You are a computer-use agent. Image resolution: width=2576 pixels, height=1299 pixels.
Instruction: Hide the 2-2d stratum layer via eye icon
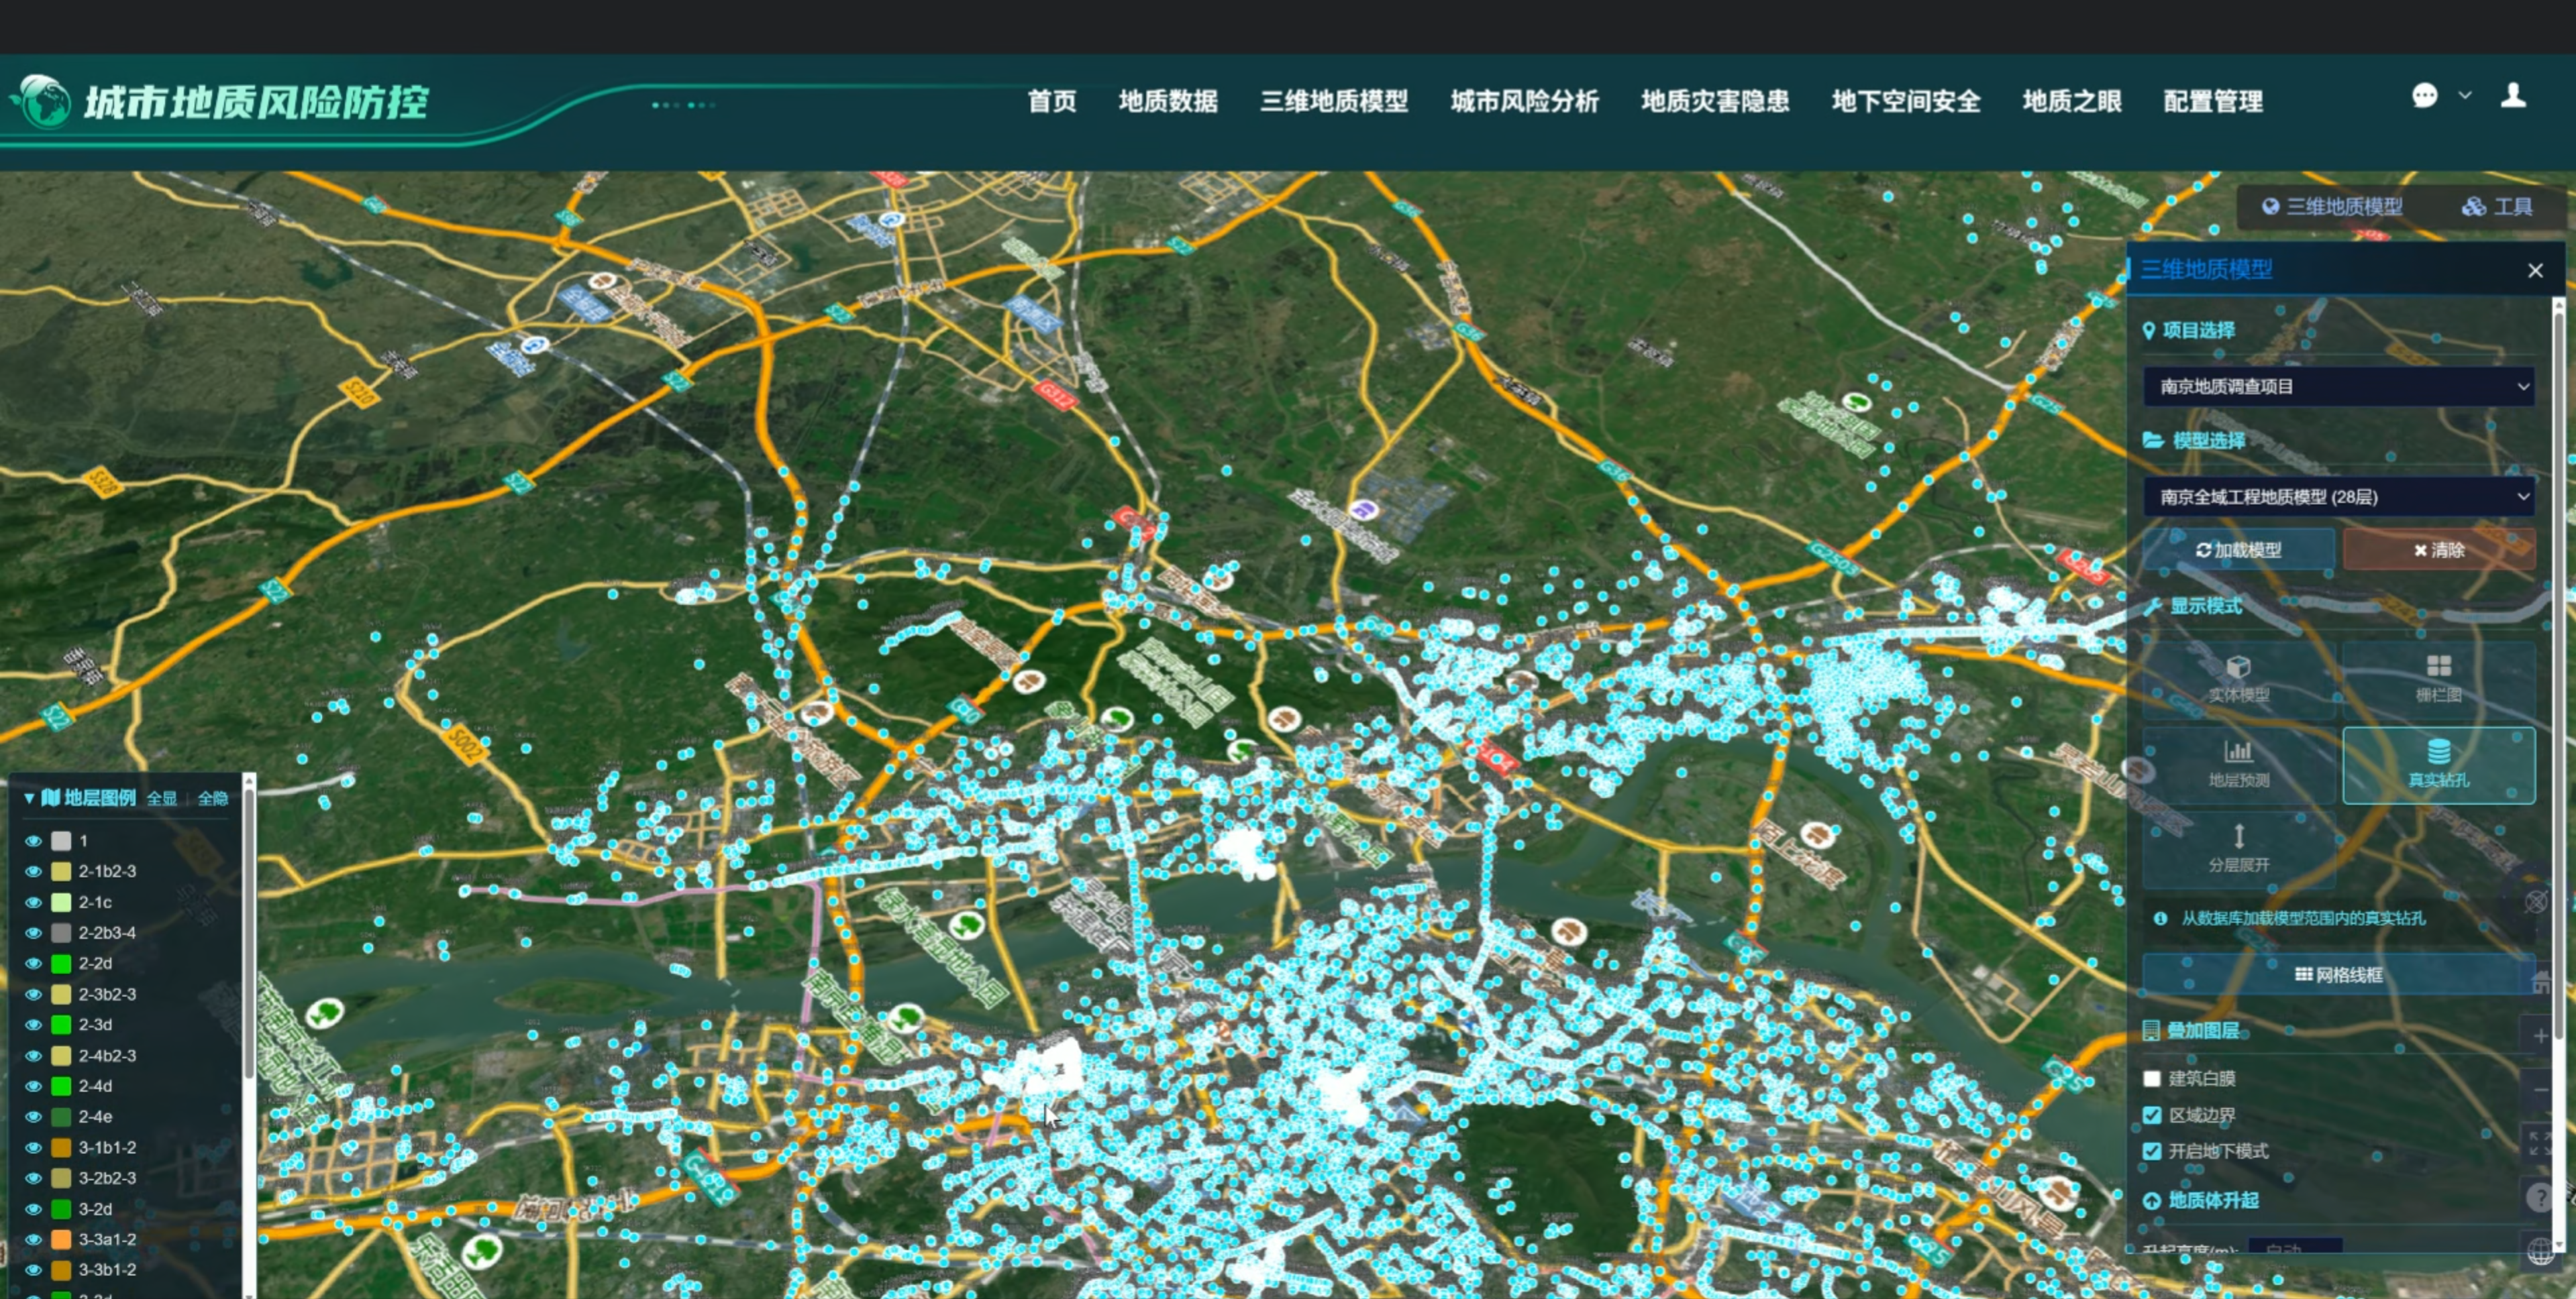(x=33, y=963)
